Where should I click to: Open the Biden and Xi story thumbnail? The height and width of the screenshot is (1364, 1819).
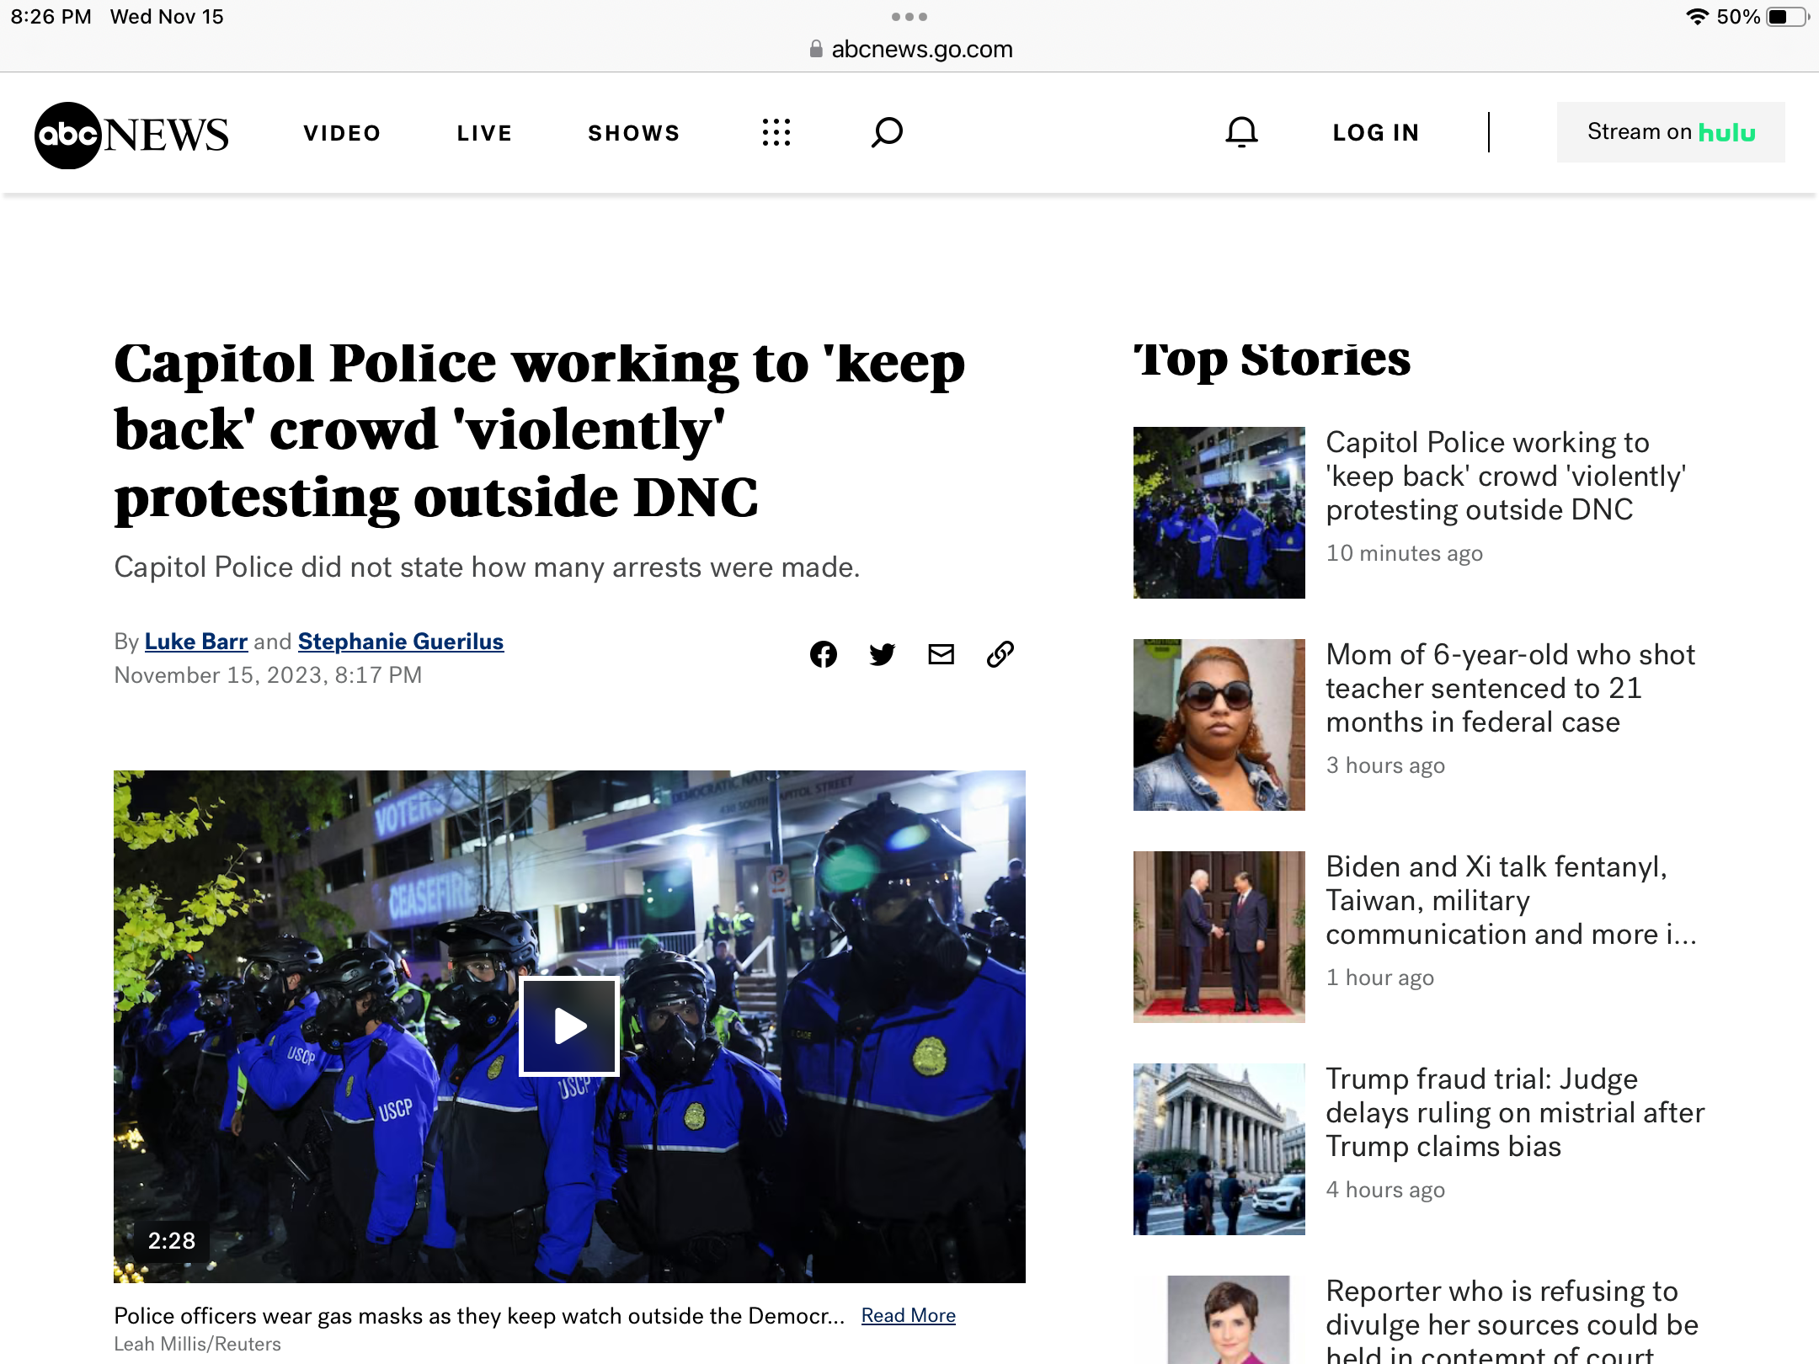coord(1219,937)
